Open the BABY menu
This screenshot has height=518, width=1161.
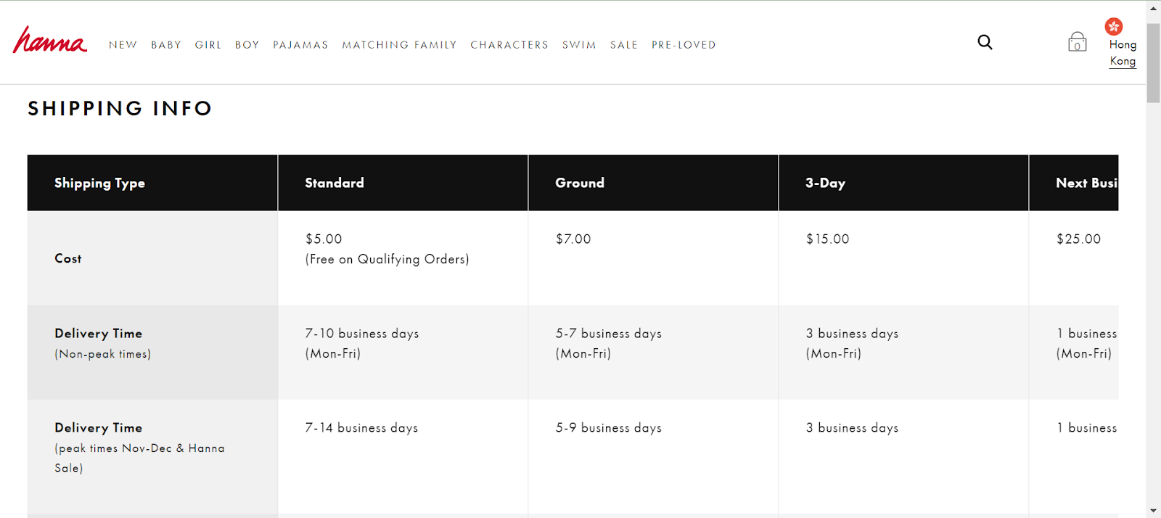point(166,45)
